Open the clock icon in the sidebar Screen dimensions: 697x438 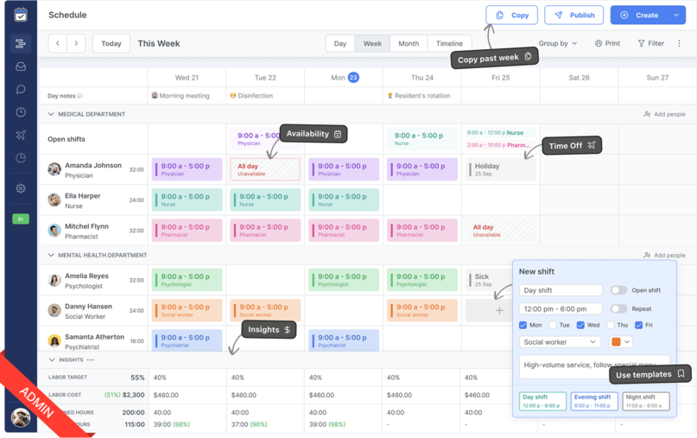(x=20, y=112)
